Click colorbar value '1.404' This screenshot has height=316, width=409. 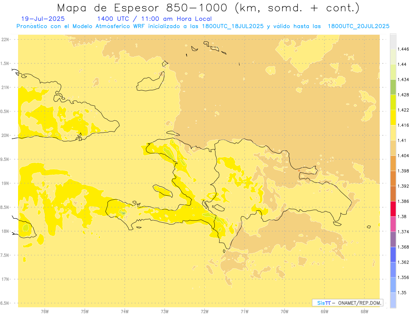pos(403,155)
